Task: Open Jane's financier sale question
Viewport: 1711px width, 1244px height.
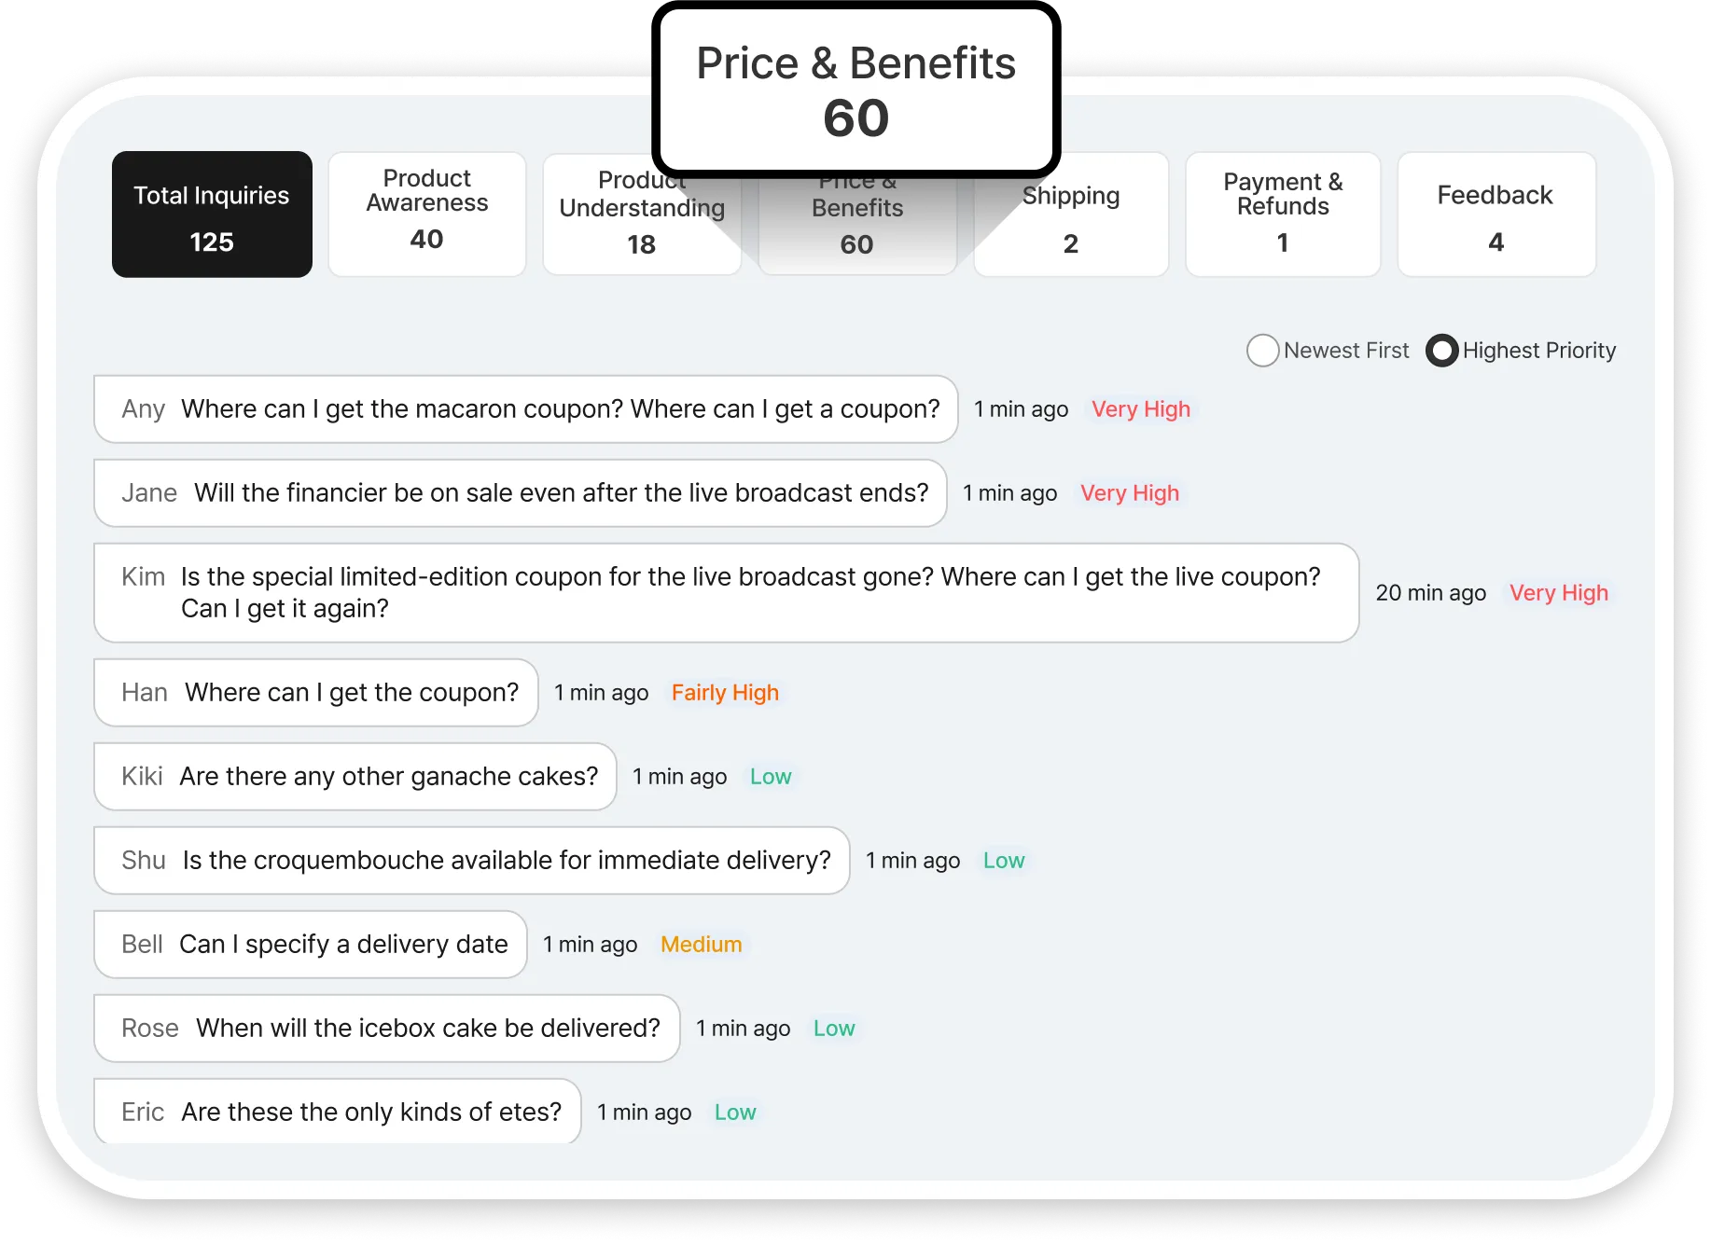Action: click(521, 493)
